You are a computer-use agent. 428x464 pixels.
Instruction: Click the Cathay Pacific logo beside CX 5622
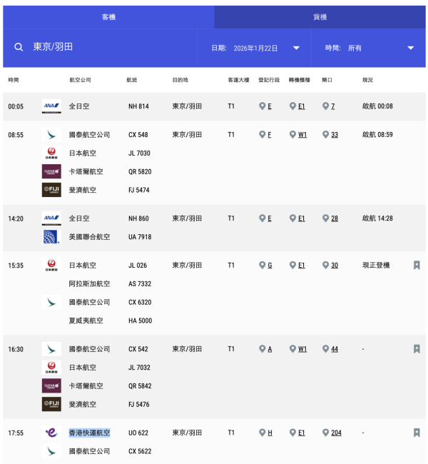[x=51, y=451]
